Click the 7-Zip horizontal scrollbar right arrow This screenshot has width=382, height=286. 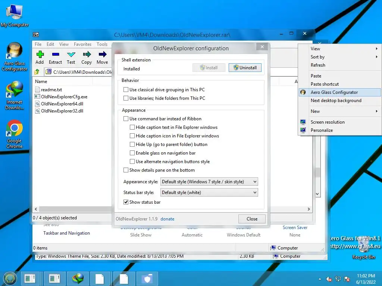click(x=309, y=209)
